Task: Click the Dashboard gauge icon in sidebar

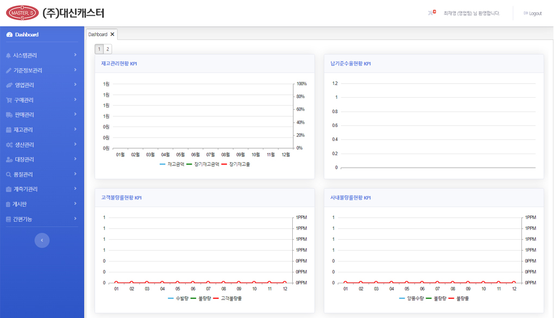Action: click(x=9, y=35)
